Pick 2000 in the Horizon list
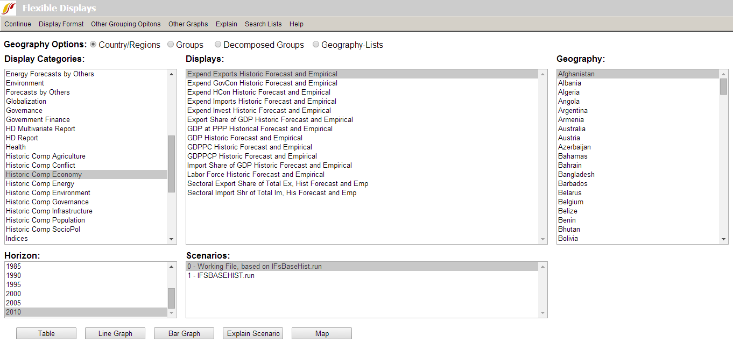Viewport: 733px width, 343px height. tap(13, 294)
